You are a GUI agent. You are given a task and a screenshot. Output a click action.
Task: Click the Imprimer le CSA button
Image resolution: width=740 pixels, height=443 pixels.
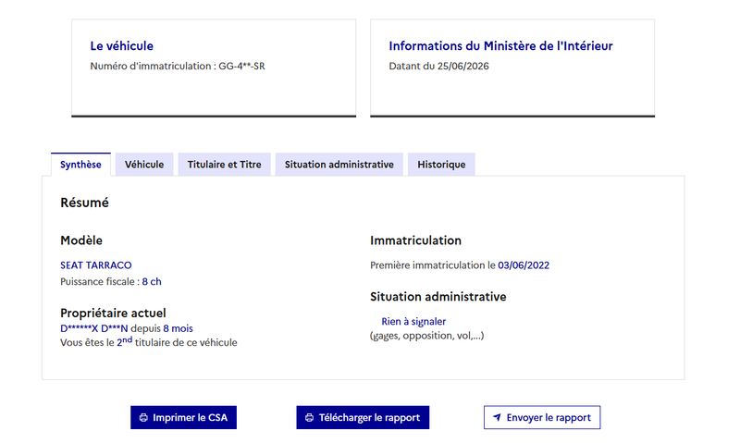pyautogui.click(x=183, y=417)
